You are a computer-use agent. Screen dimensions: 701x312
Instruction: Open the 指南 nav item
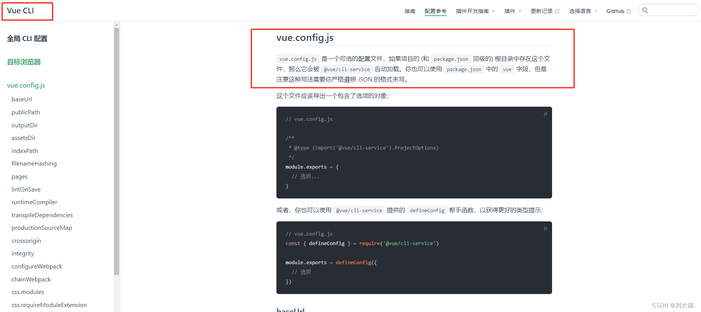(x=410, y=11)
